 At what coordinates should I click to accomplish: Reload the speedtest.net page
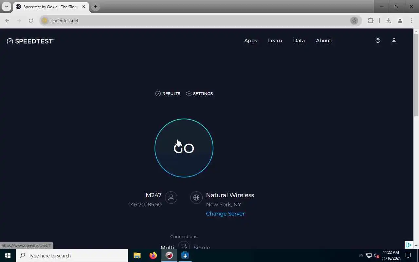(x=31, y=21)
